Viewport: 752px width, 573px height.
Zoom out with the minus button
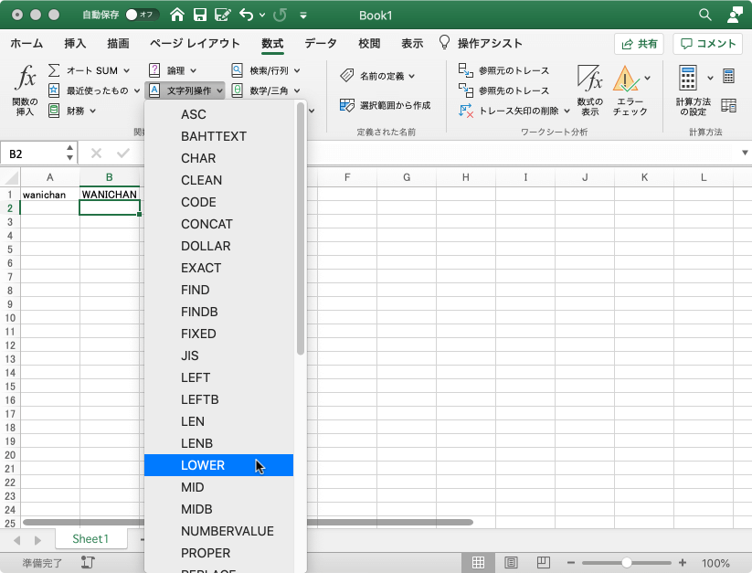click(571, 562)
